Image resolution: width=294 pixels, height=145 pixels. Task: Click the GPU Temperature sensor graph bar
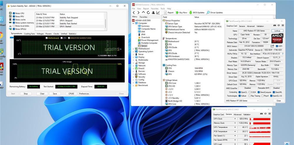pyautogui.click(x=260, y=127)
